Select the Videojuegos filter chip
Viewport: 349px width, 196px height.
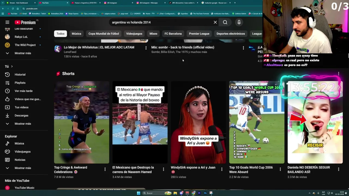pos(134,34)
